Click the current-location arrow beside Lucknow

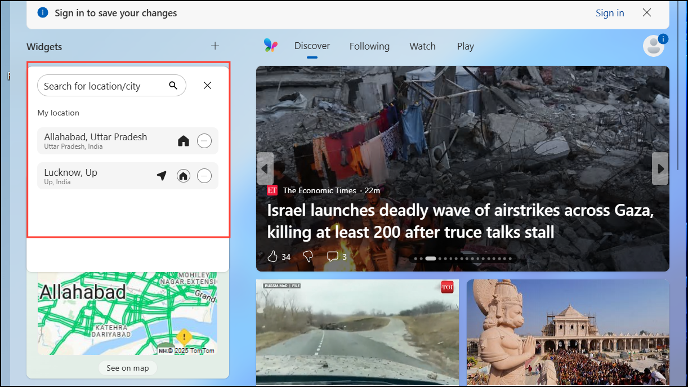click(162, 175)
